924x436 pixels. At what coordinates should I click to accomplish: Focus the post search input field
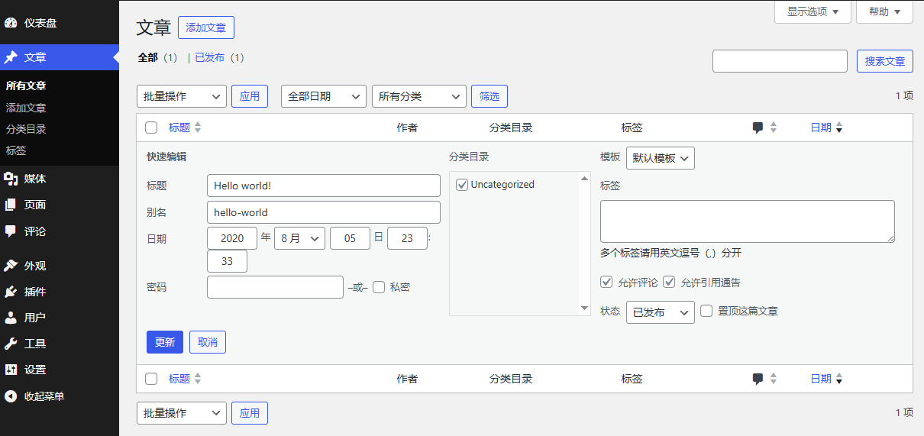(780, 61)
